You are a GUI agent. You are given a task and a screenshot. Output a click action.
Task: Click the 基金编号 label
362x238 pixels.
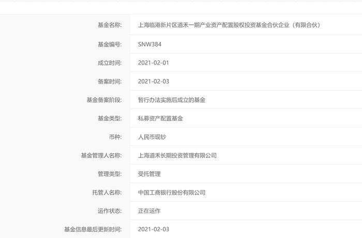109,44
